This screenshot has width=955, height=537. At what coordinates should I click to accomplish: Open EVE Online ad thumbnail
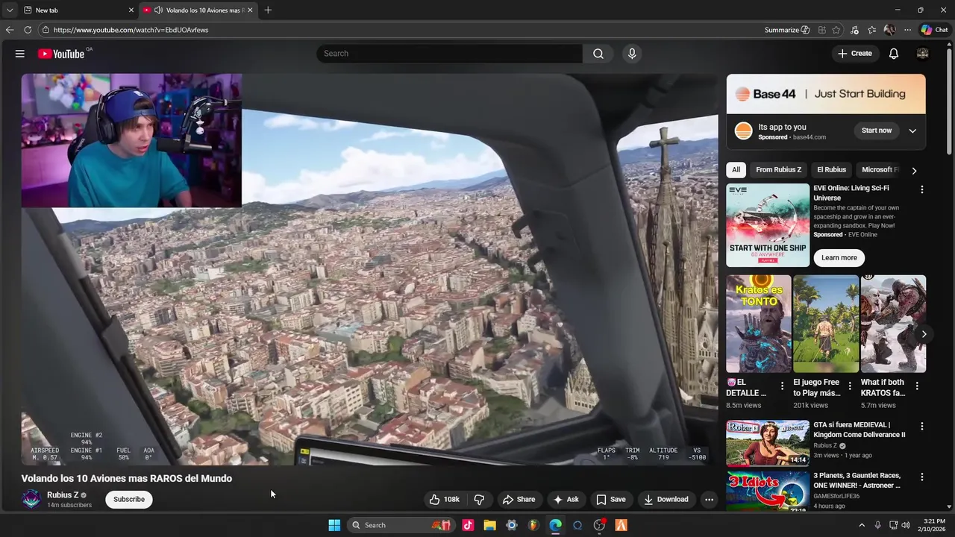768,225
